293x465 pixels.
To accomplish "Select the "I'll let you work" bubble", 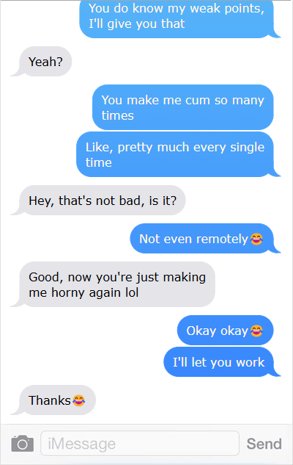I will coord(219,362).
